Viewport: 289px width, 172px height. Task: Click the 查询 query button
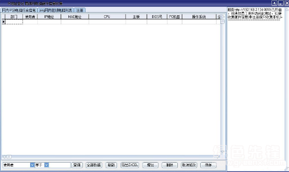pos(77,165)
